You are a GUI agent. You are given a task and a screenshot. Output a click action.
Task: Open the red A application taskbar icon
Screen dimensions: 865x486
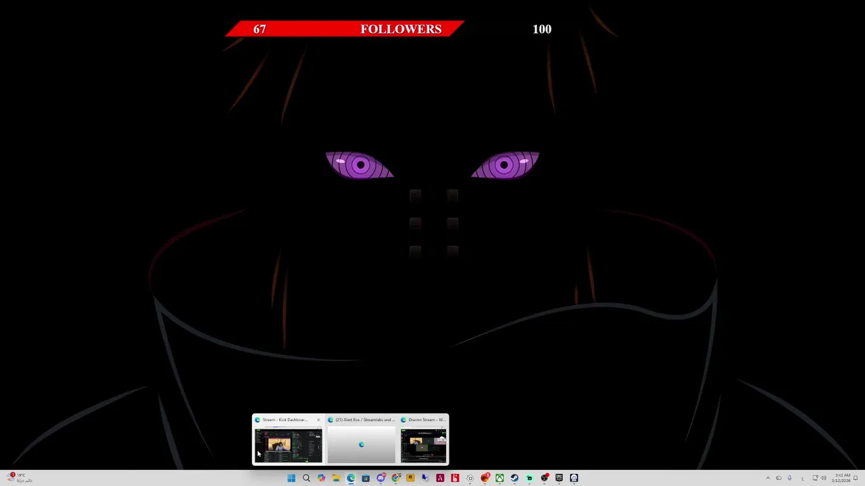coord(440,478)
